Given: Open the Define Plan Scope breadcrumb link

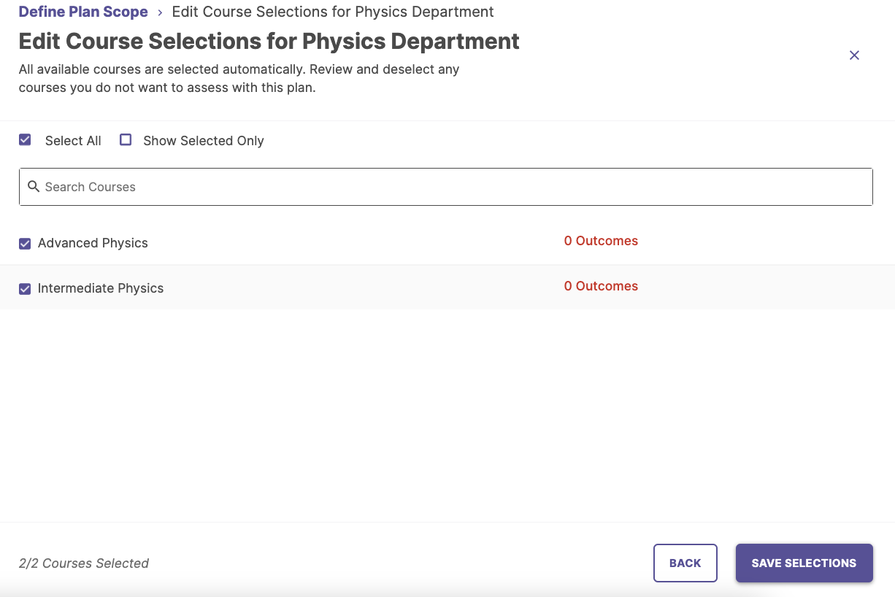Looking at the screenshot, I should (x=82, y=12).
